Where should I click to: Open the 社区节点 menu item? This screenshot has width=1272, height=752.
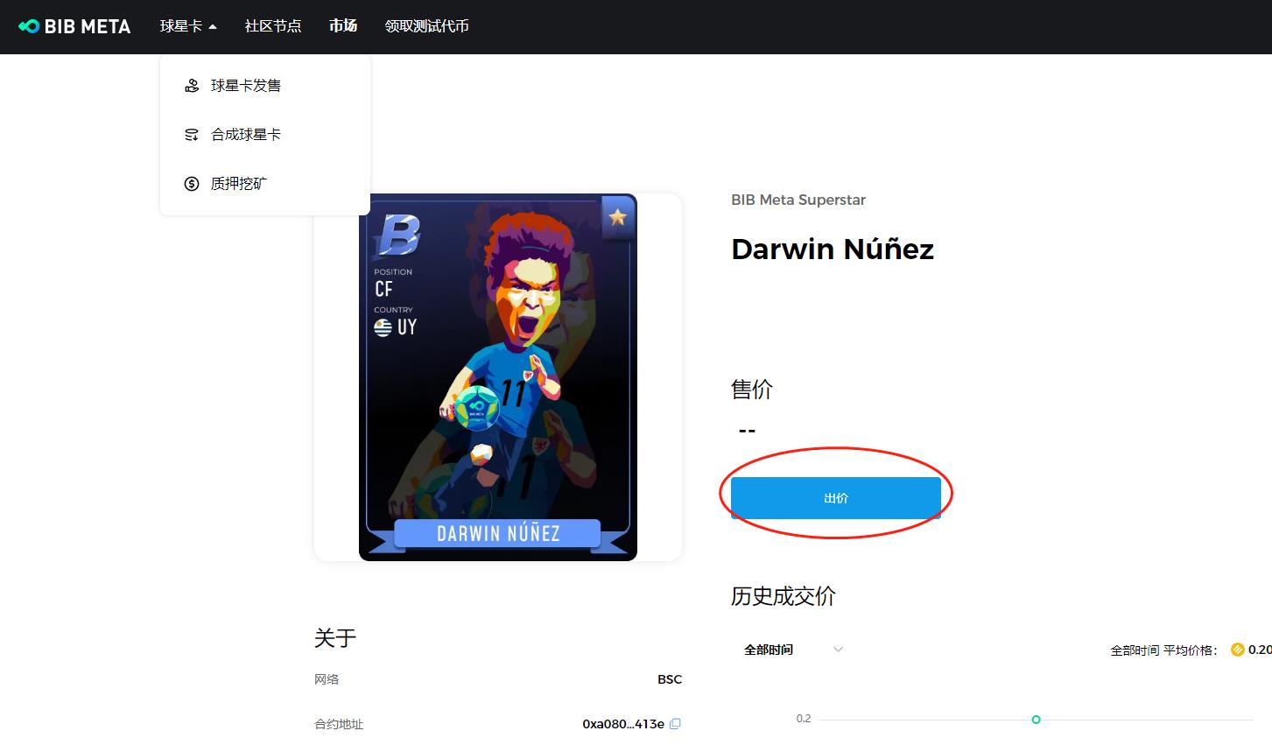tap(273, 26)
